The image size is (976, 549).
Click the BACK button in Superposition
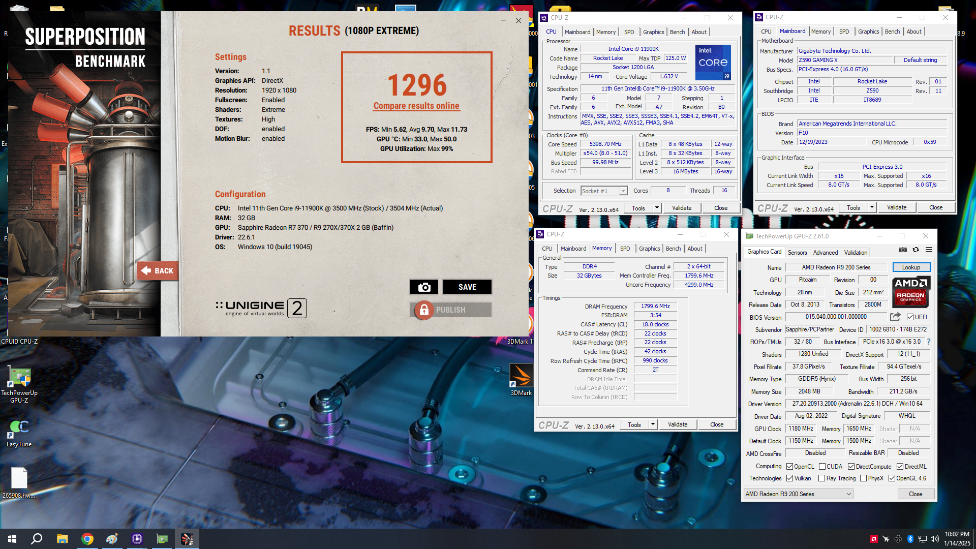[x=158, y=271]
